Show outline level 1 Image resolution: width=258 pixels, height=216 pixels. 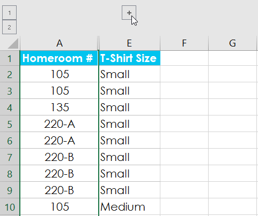pyautogui.click(x=9, y=13)
